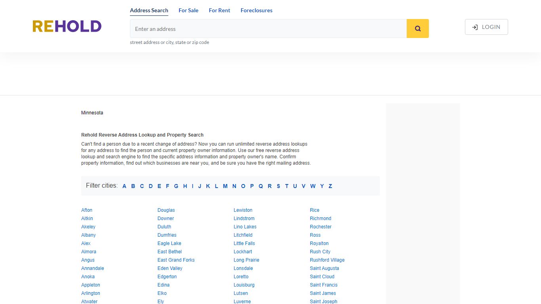Open the Edina city link
The height and width of the screenshot is (304, 541).
(164, 285)
